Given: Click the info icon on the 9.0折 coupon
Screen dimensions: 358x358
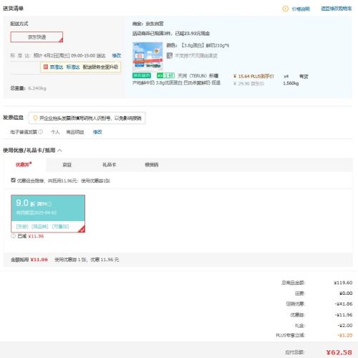Looking at the screenshot, I should point(49,204).
